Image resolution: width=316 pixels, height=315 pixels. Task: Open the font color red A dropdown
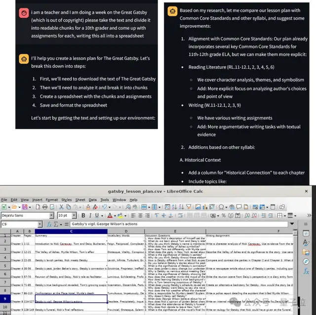pyautogui.click(x=115, y=216)
